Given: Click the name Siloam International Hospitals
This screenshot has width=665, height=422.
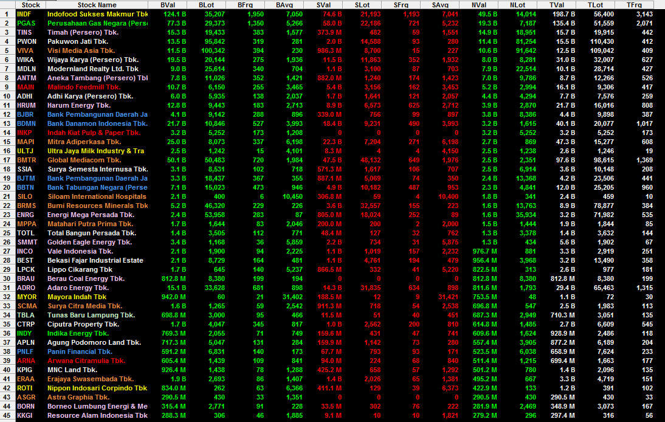Looking at the screenshot, I should pyautogui.click(x=97, y=196).
